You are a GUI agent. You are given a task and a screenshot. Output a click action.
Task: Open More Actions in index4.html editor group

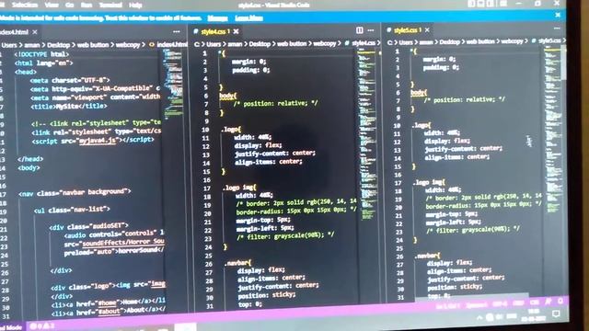pos(177,32)
